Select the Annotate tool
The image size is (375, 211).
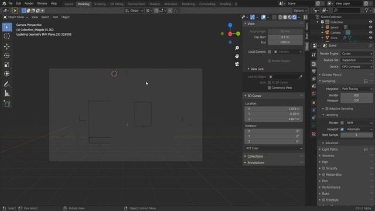pos(7,84)
